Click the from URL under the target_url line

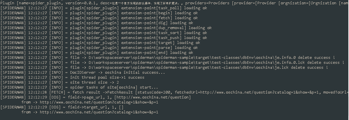(x=99, y=112)
